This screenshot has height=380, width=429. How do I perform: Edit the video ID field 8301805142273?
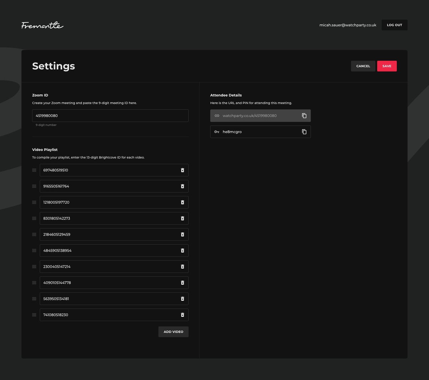114,218
